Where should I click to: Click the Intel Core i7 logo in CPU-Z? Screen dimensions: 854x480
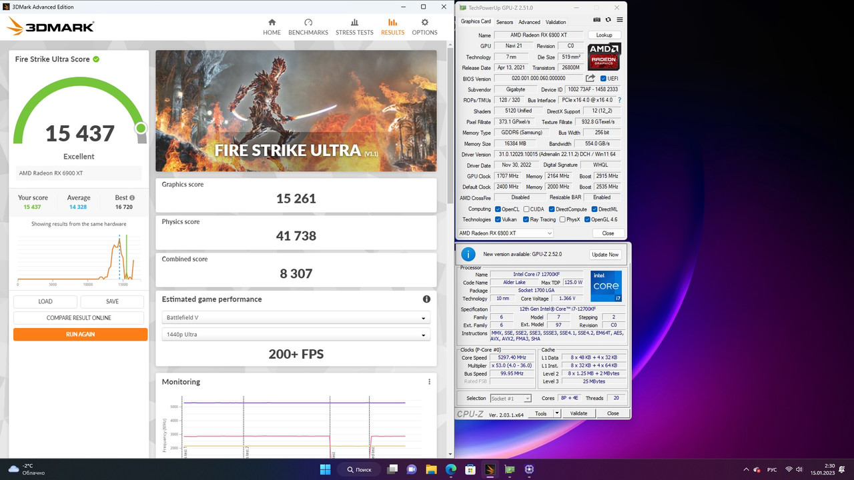click(606, 286)
